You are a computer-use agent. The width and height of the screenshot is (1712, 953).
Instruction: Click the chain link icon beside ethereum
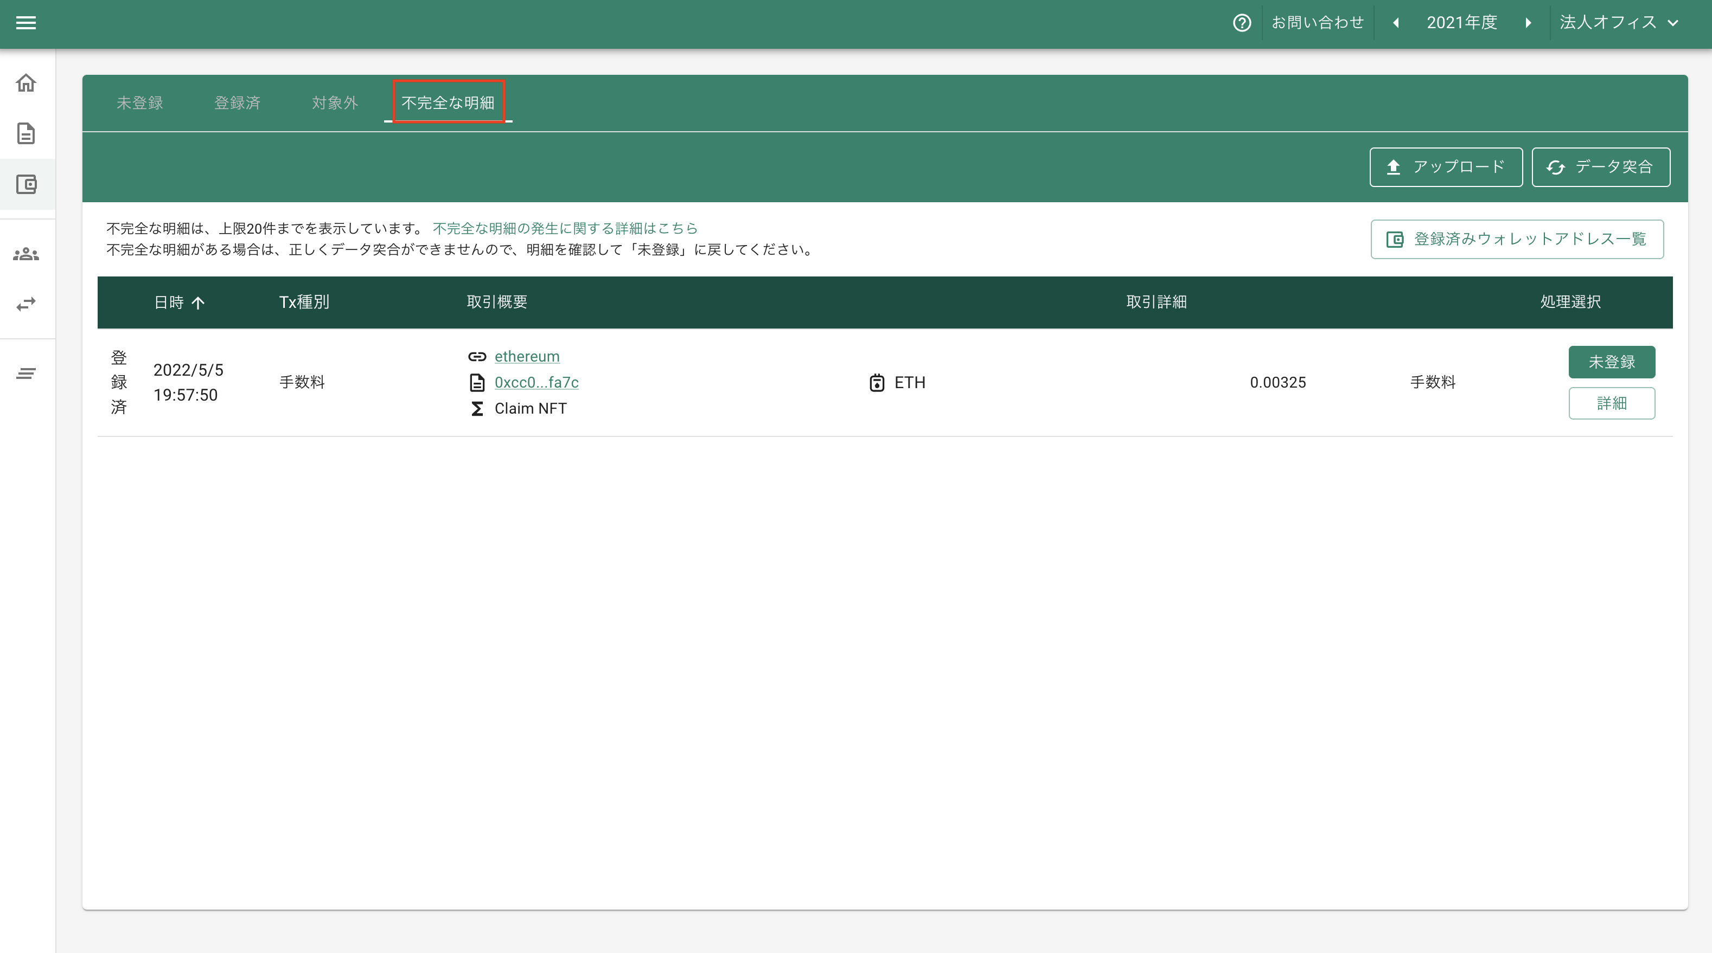point(476,357)
